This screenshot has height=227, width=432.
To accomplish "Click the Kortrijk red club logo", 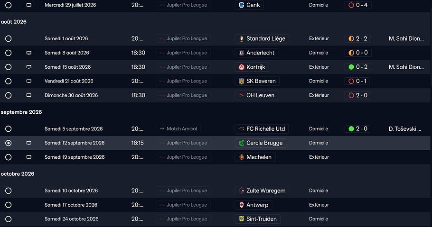I will [241, 67].
